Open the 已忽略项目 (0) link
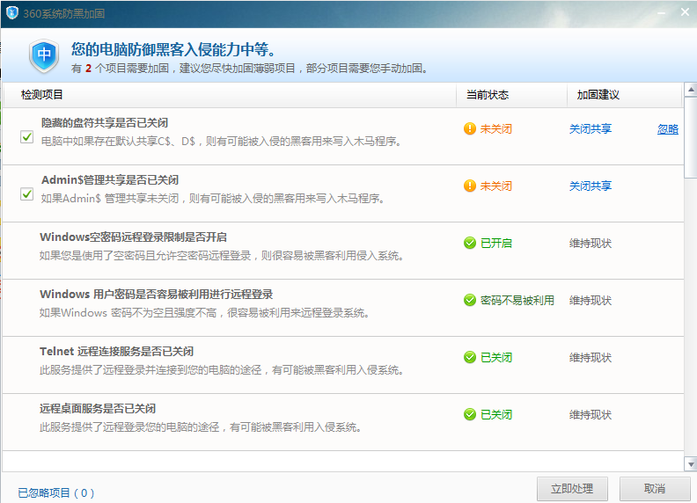Screen dimensions: 697x503 click(x=55, y=493)
